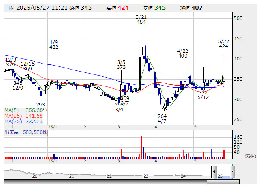Click the left range slider arrow handle
The height and width of the screenshot is (188, 262).
tap(214, 172)
